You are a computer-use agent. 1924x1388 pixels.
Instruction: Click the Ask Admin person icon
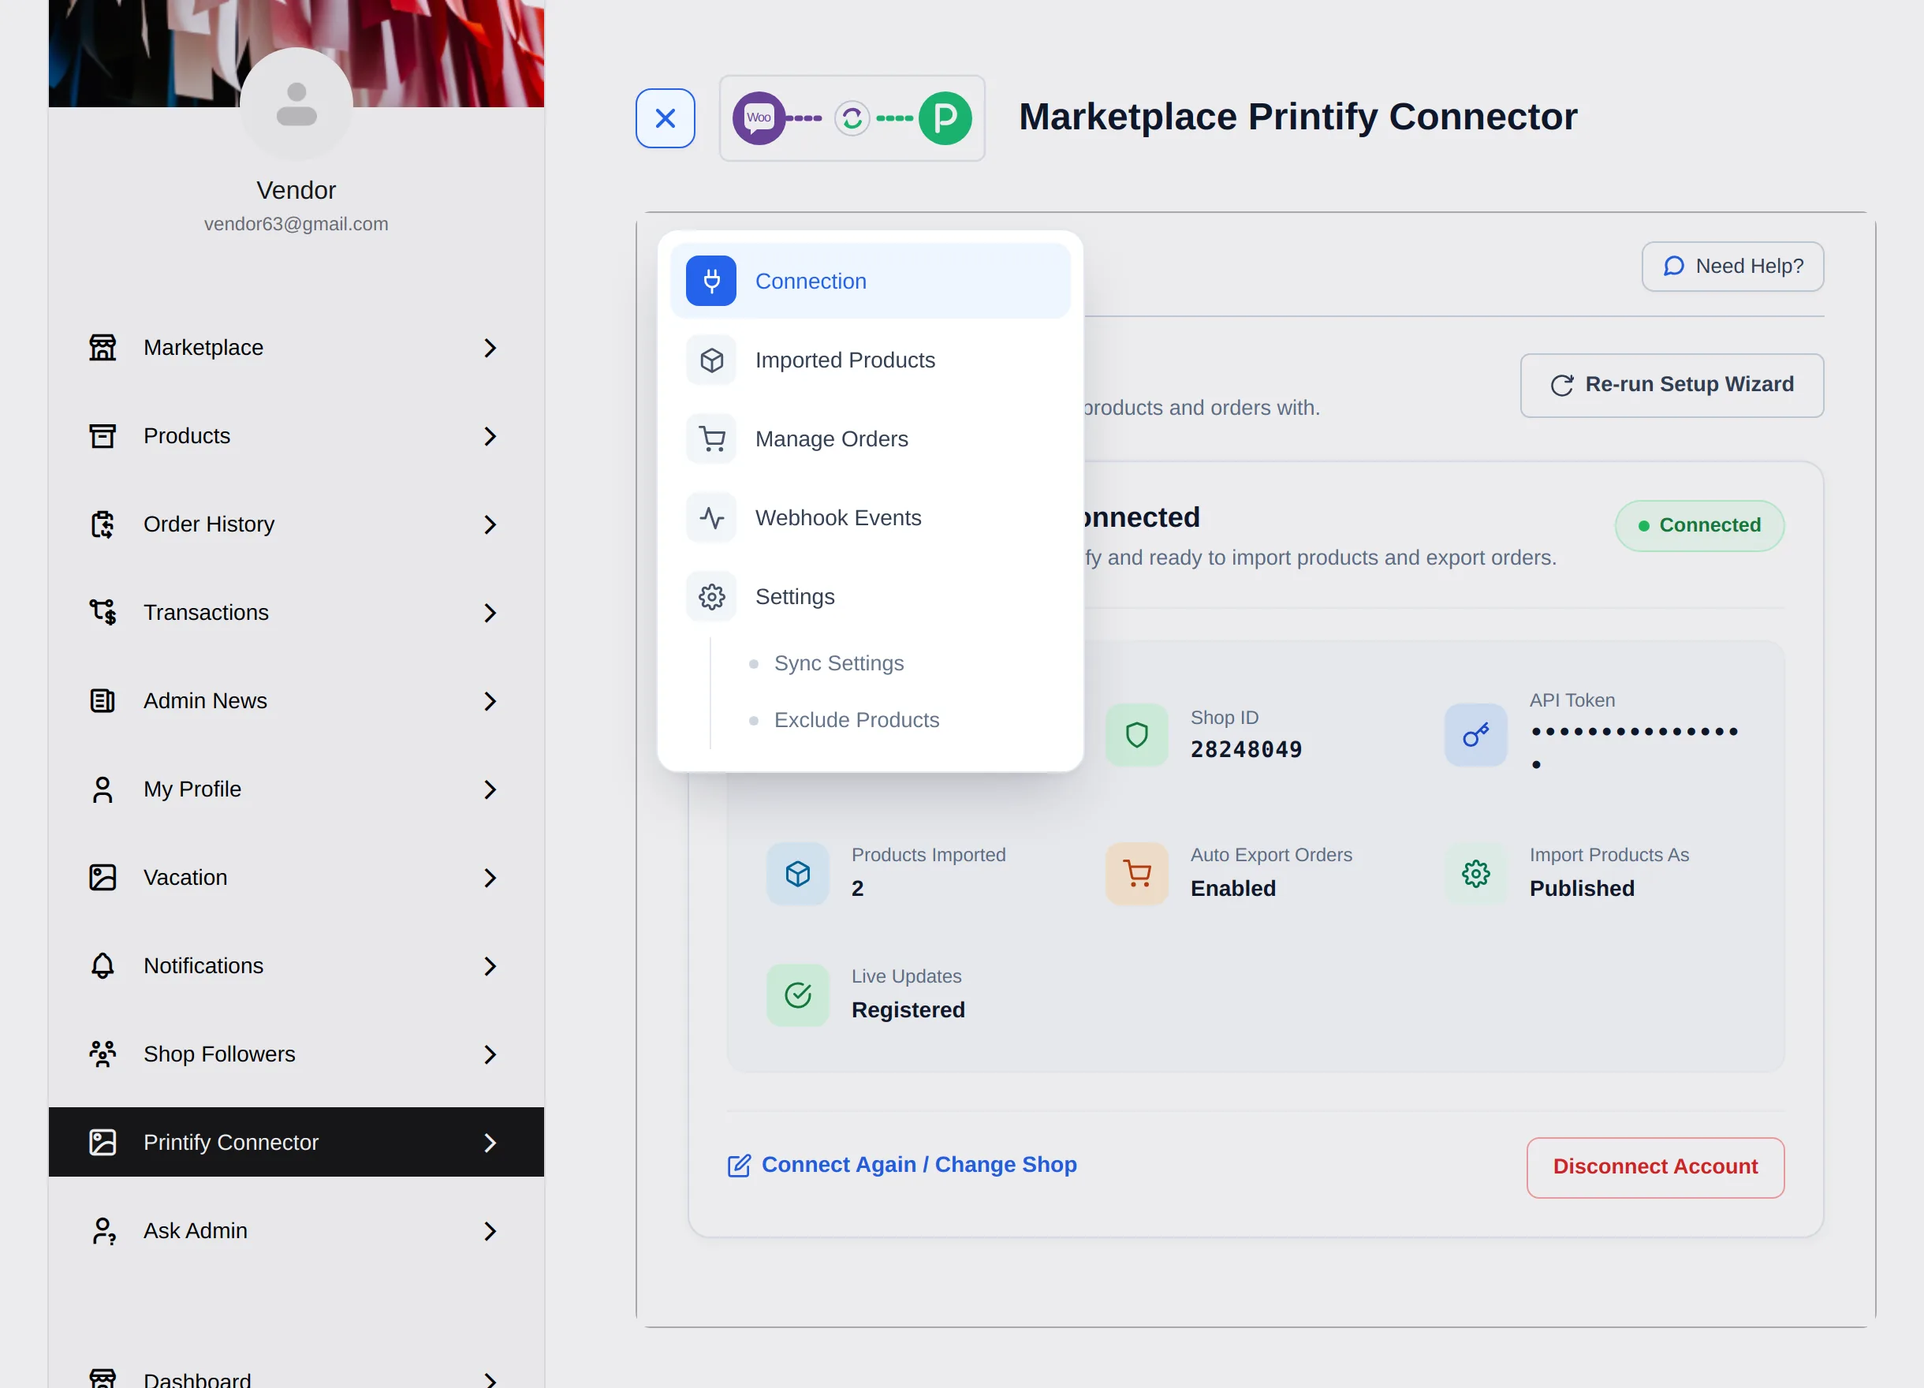click(103, 1230)
